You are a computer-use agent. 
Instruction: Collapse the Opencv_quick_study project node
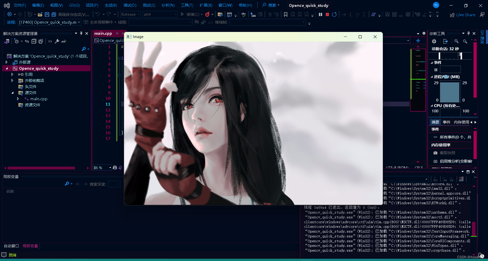tap(7, 68)
